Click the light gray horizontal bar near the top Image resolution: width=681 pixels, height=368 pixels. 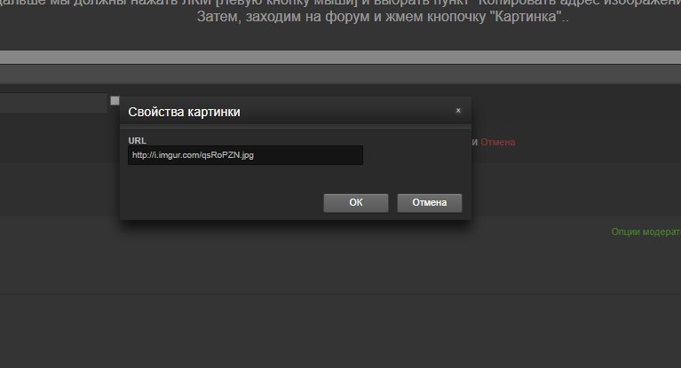pyautogui.click(x=341, y=57)
